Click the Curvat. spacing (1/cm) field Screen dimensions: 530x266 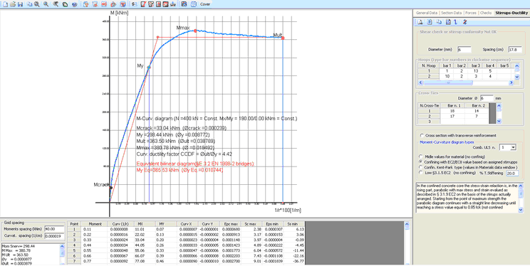pyautogui.click(x=54, y=236)
